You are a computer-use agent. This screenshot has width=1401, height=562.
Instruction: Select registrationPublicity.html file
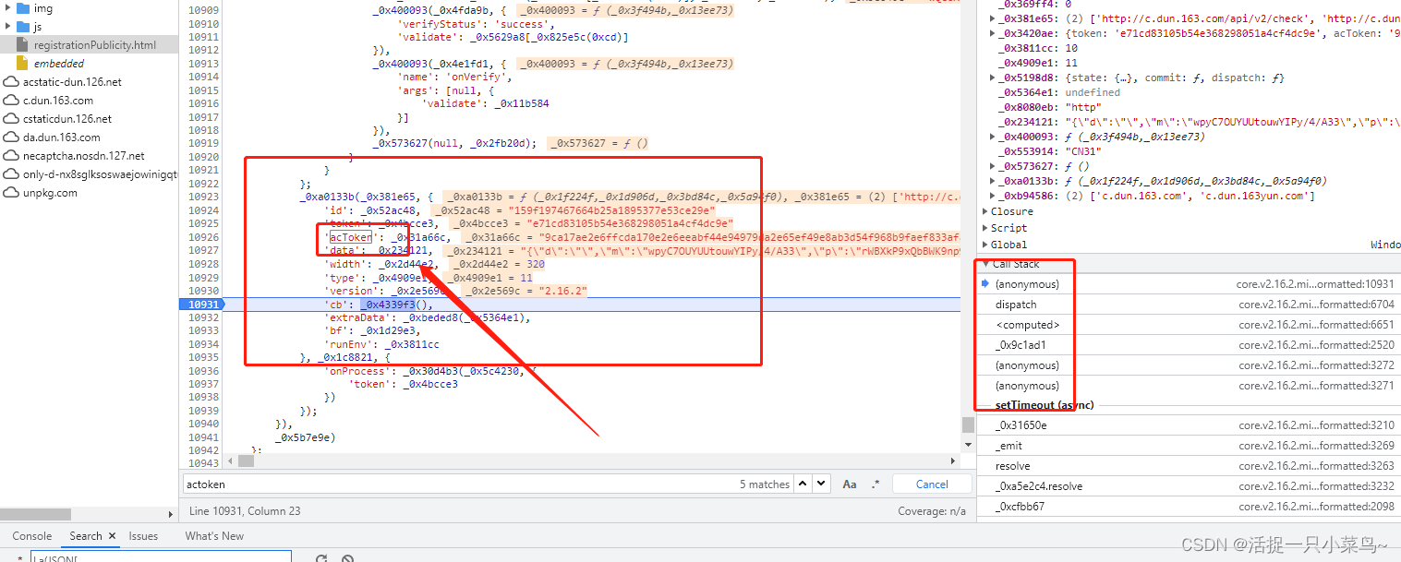[x=94, y=44]
